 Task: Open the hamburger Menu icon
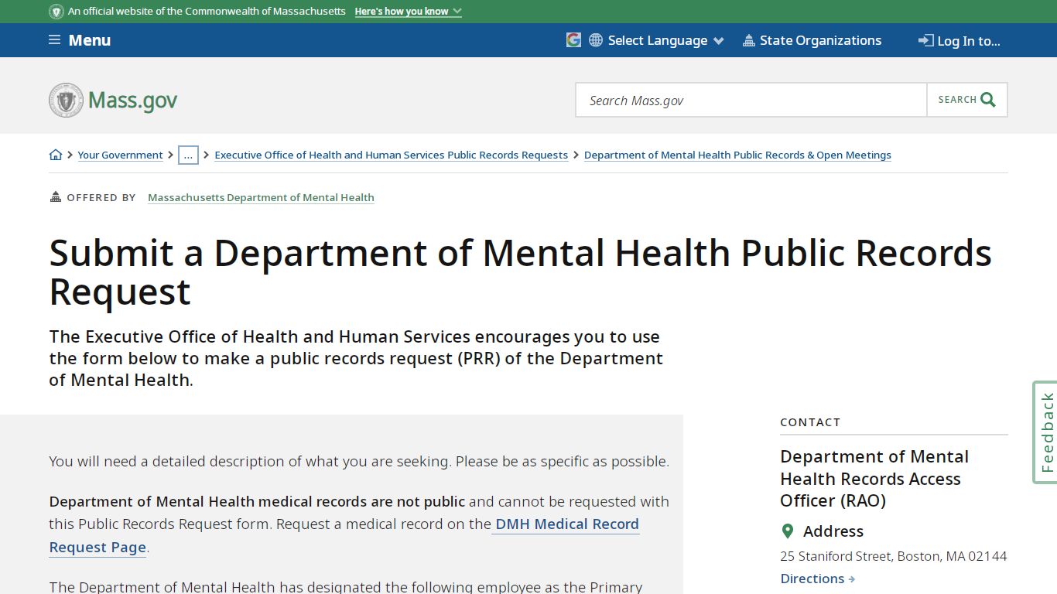click(x=54, y=40)
